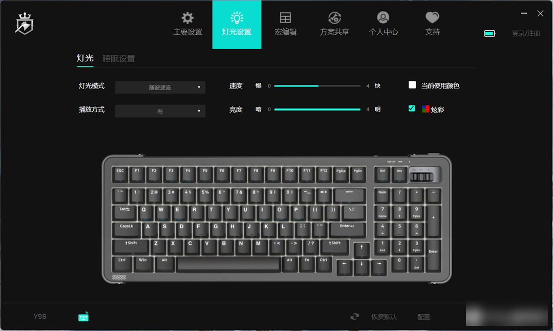
Task: Expand the 灯光模式 dropdown
Action: coord(160,87)
